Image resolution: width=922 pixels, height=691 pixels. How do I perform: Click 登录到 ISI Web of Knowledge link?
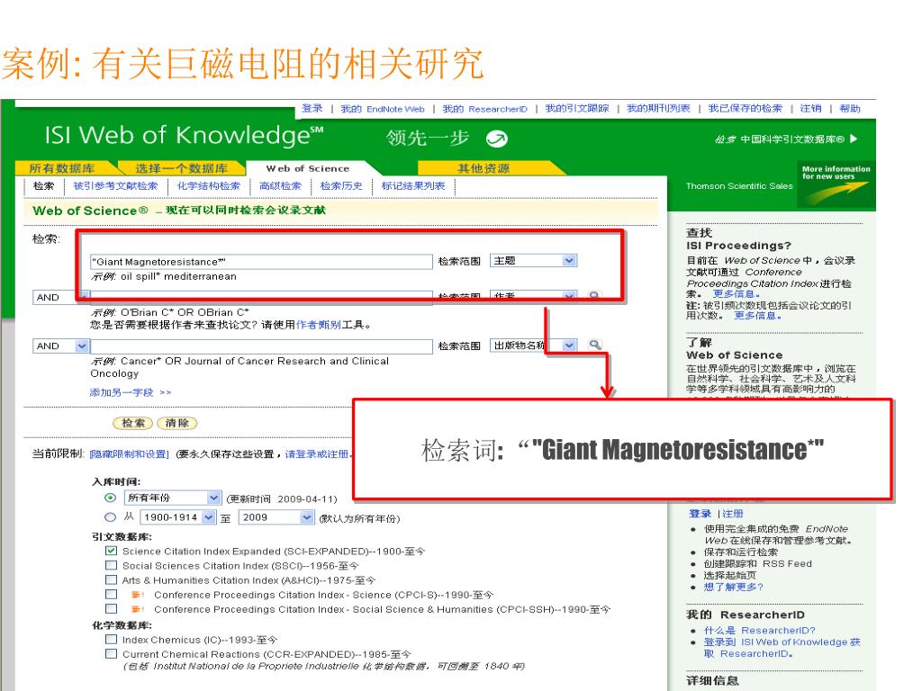coord(782,648)
